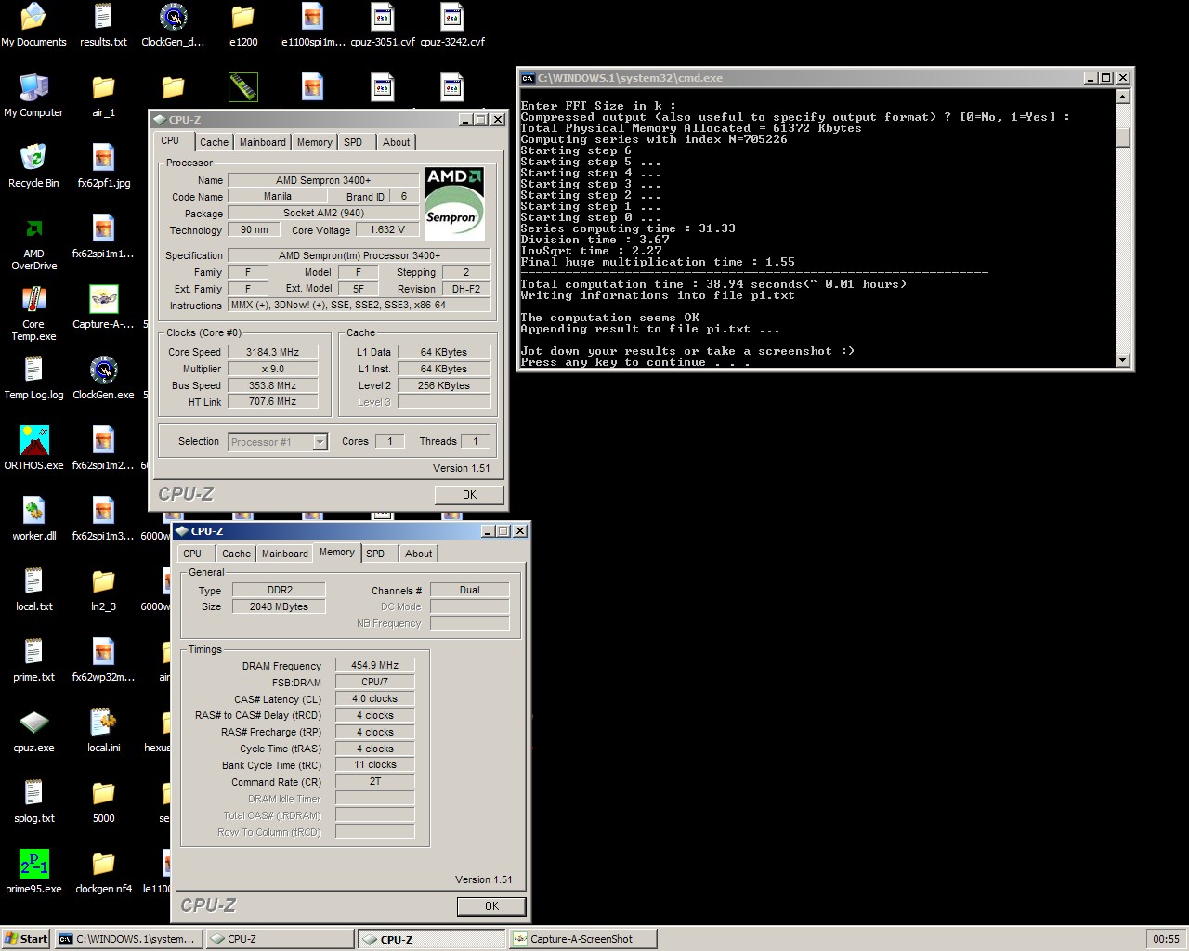Screen dimensions: 1189x951
Task: Open SPD tab in lower CPU-Z window
Action: [375, 554]
